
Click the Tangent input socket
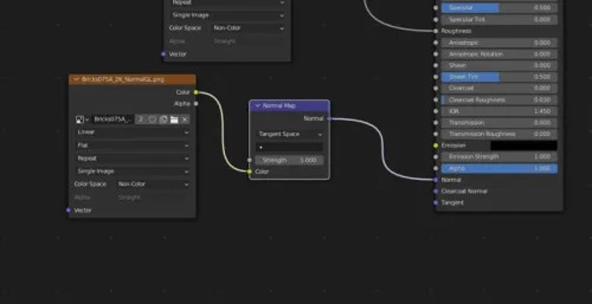[436, 203]
